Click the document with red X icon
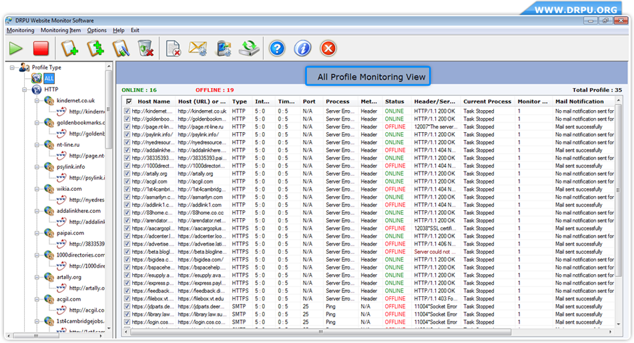The image size is (634, 343). [173, 49]
